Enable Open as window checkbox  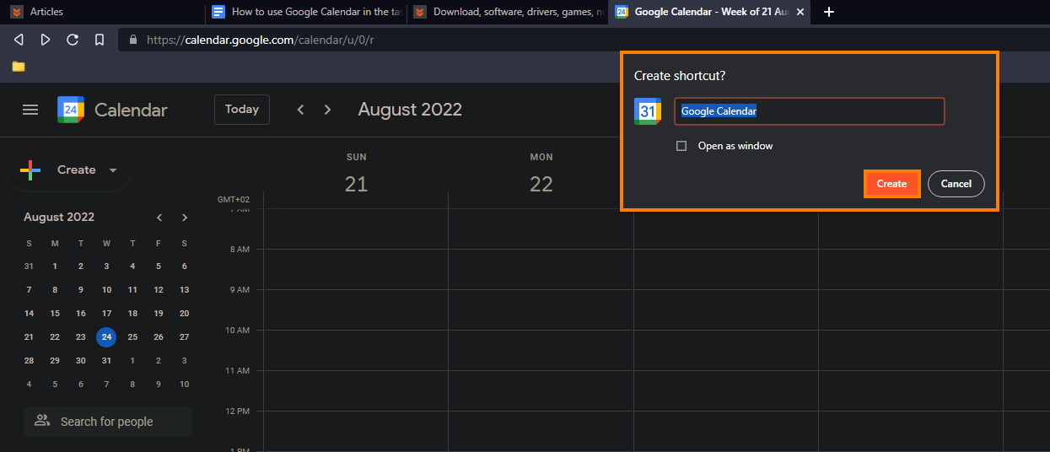click(x=681, y=146)
